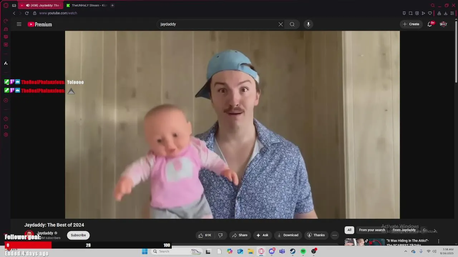Open Discord from the taskbar
The height and width of the screenshot is (257, 458).
coord(272,251)
